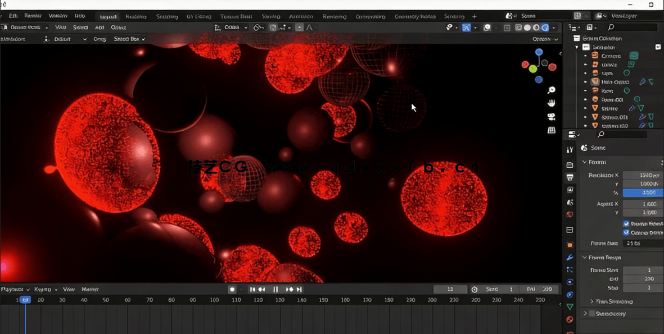Open the Select Box dropdown in header

[x=129, y=39]
